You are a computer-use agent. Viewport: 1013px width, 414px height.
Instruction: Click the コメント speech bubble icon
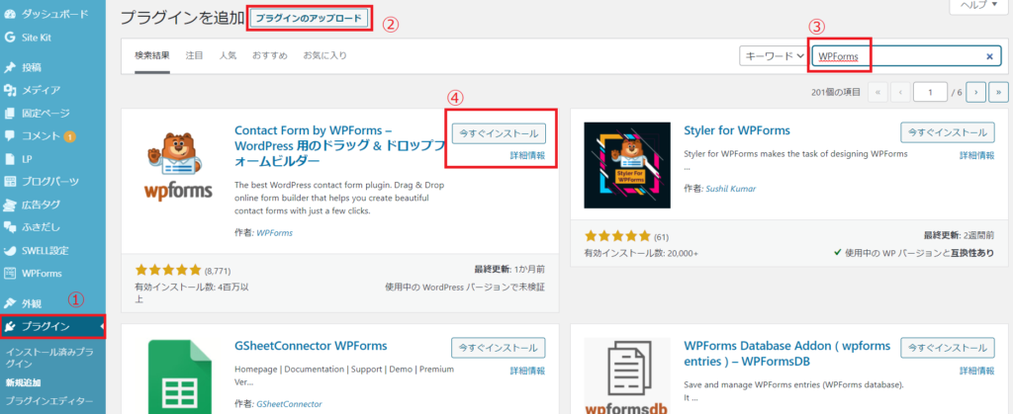point(9,136)
